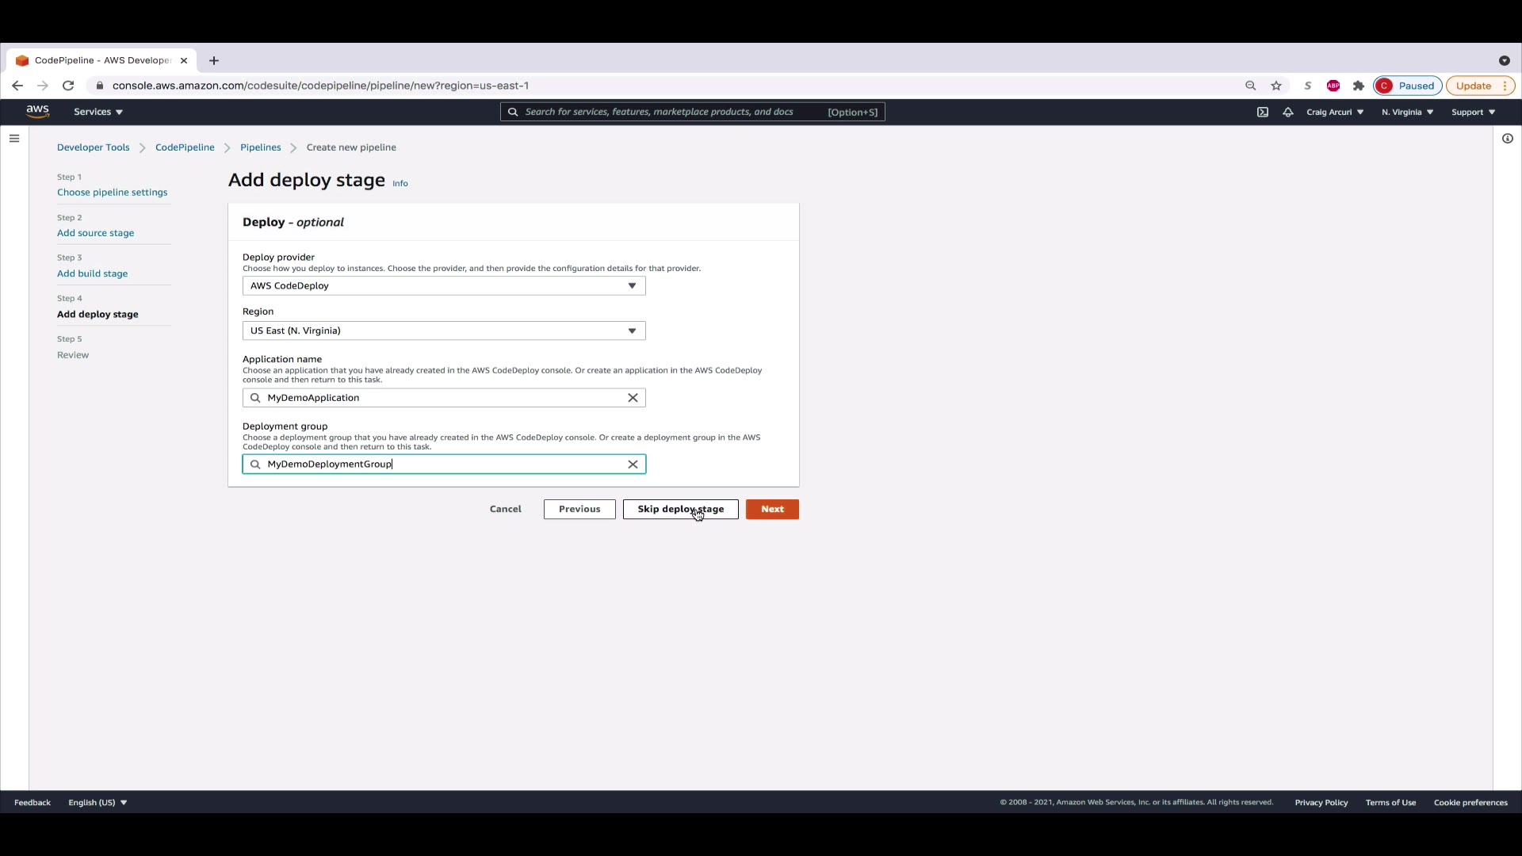Open the notifications bell

1287,112
